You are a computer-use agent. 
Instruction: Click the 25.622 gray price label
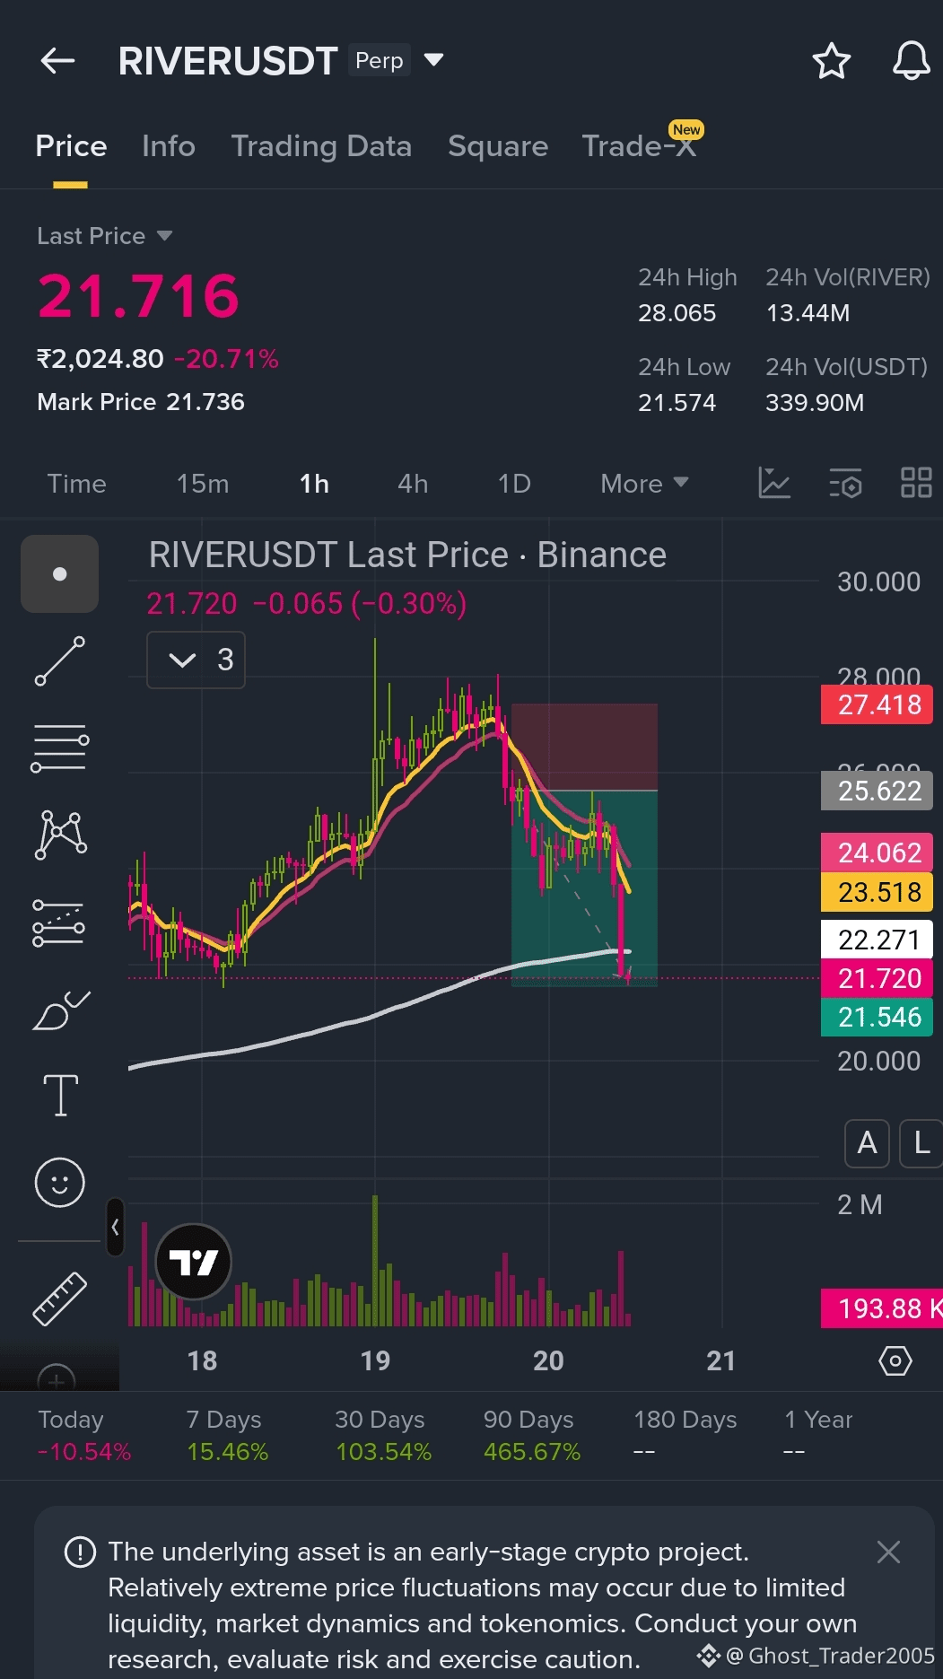click(878, 791)
